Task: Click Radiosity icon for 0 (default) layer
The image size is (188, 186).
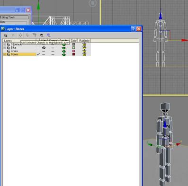Action: (x=84, y=44)
